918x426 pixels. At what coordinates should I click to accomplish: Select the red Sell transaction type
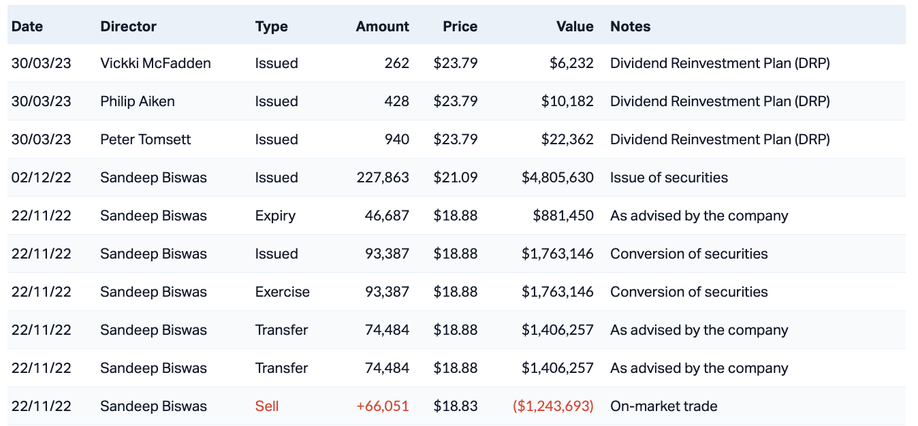(267, 406)
